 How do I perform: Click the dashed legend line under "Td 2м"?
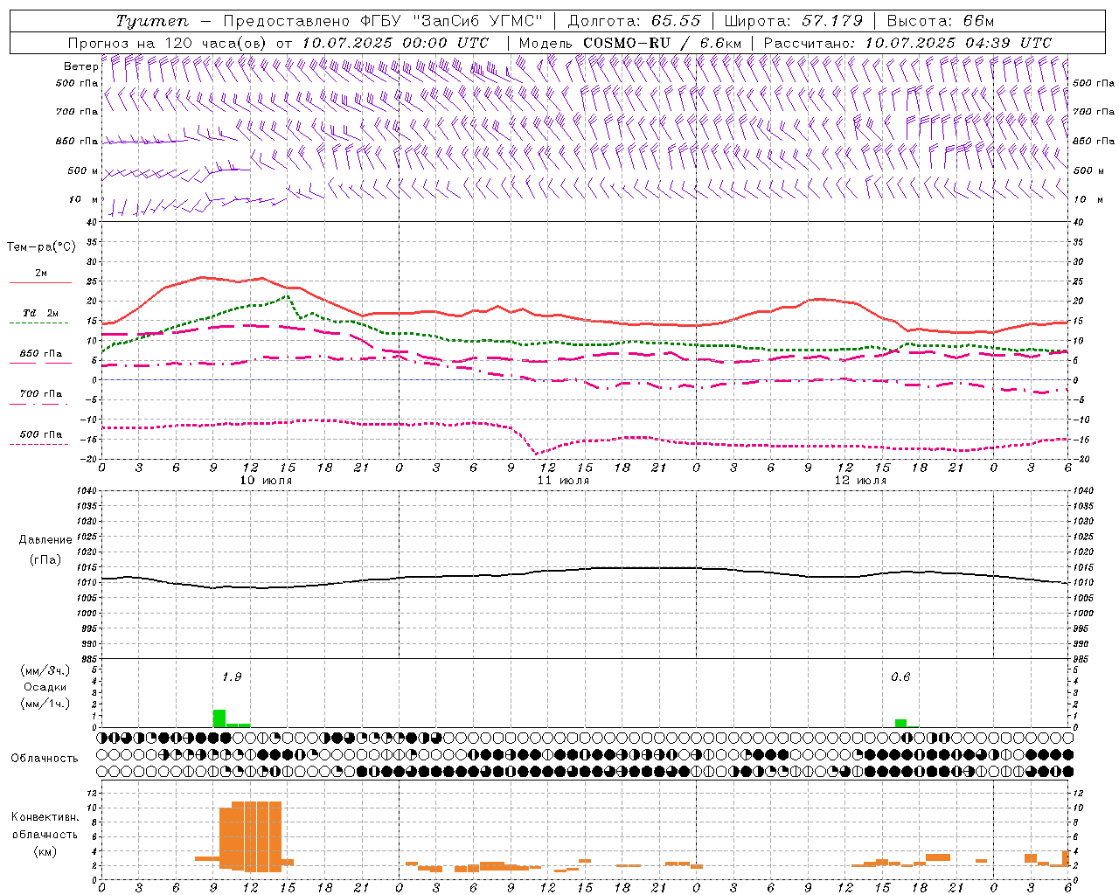click(x=40, y=323)
